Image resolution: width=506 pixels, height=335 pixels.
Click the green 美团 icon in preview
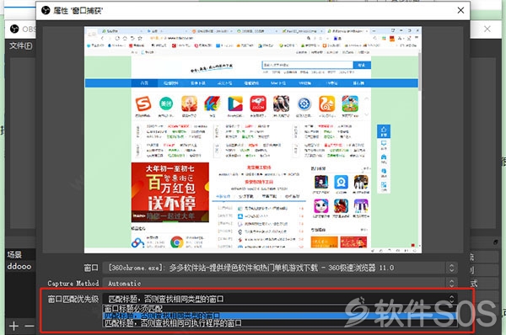click(166, 104)
